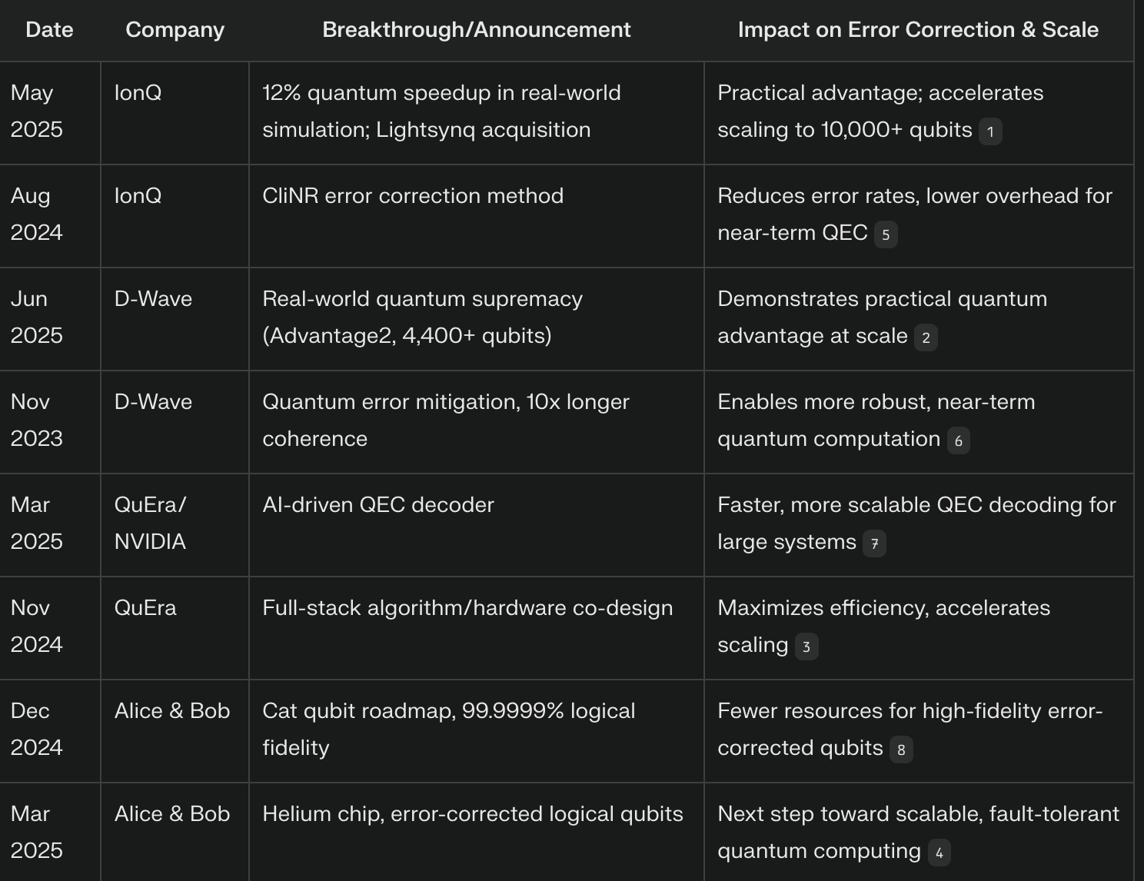
Task: Select the 12% quantum speedup announcement cell
Action: tap(441, 111)
